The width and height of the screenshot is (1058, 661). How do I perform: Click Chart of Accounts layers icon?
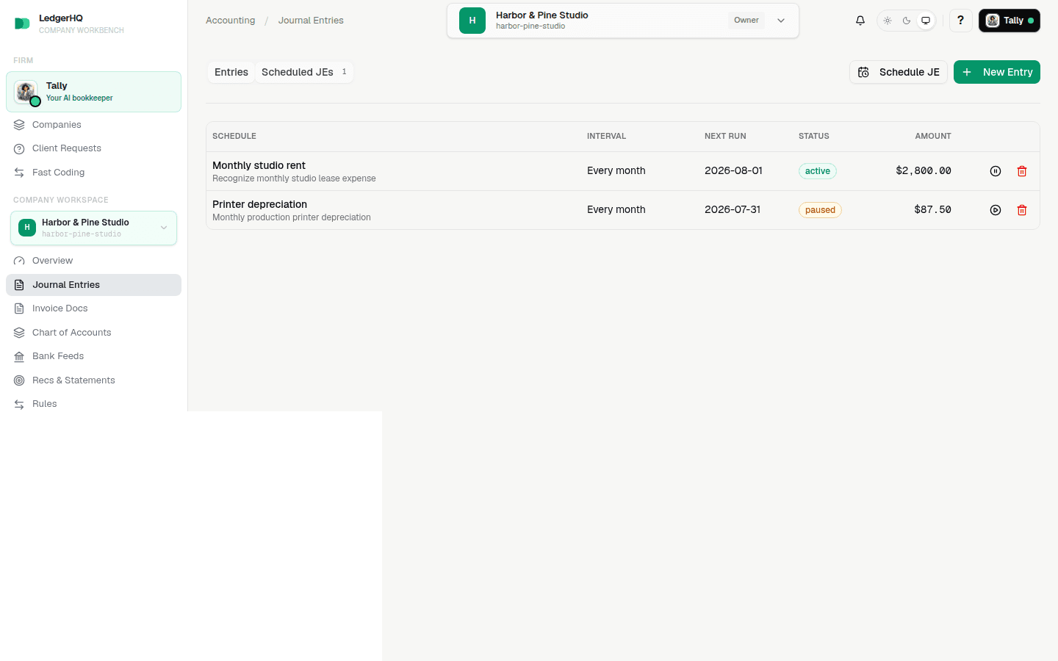[x=19, y=333]
